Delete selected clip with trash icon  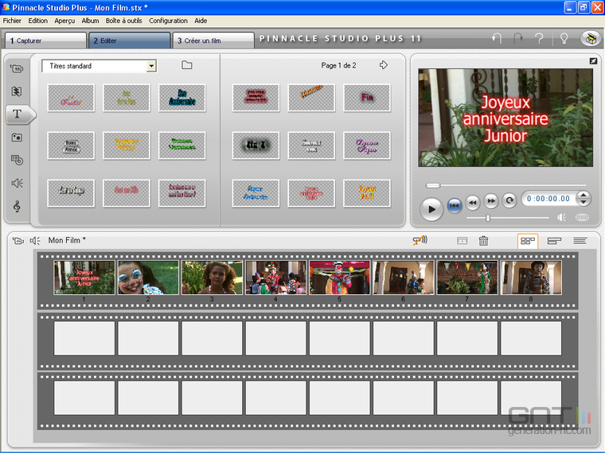483,241
